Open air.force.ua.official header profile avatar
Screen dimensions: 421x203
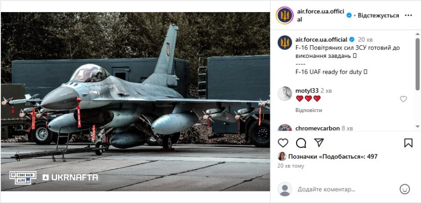click(x=284, y=15)
